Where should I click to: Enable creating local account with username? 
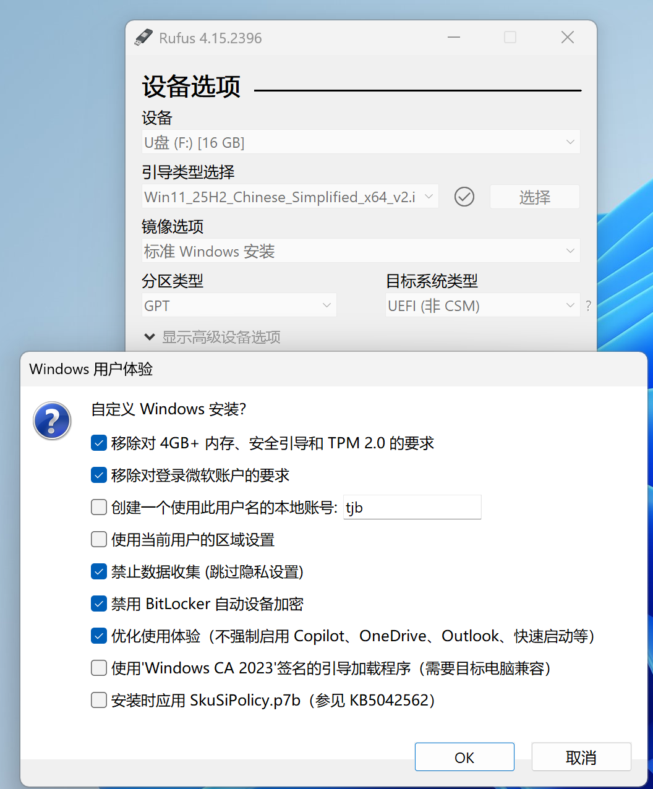click(x=99, y=507)
